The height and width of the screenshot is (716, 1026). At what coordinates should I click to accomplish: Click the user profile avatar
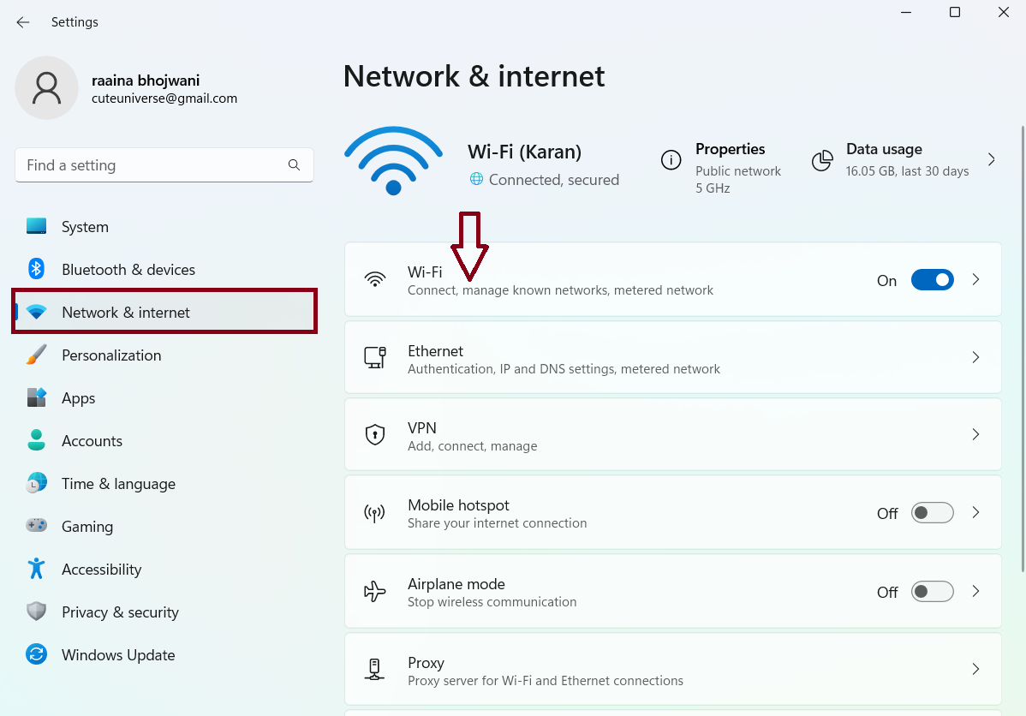(x=46, y=87)
